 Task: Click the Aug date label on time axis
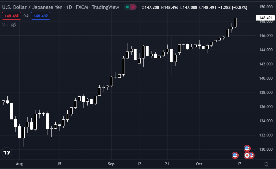click(19, 164)
